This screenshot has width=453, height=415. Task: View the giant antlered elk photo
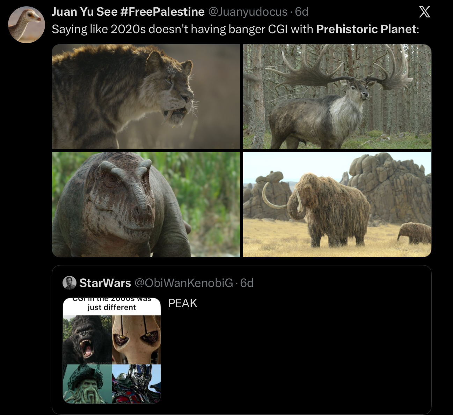[337, 97]
